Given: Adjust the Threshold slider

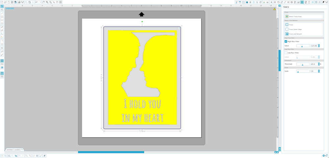Looking at the screenshot, I should click(x=303, y=64).
